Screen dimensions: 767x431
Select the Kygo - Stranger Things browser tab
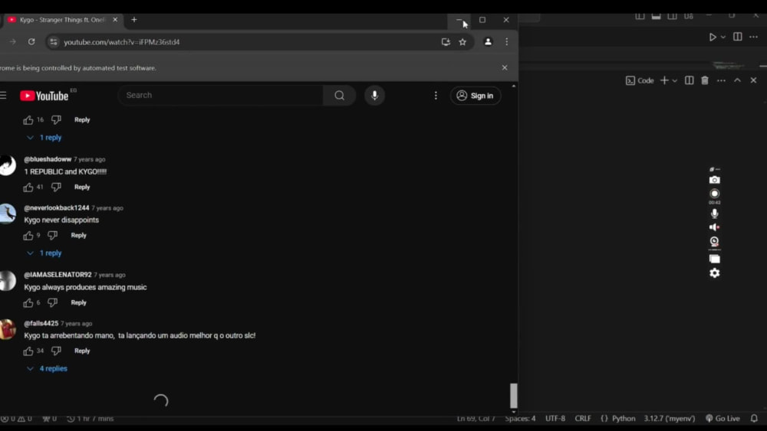pyautogui.click(x=61, y=20)
